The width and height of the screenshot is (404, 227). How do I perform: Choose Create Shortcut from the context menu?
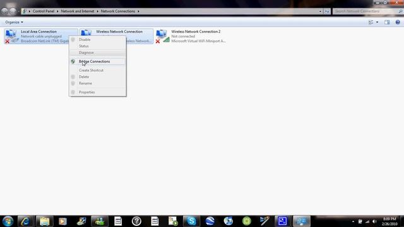98,70
